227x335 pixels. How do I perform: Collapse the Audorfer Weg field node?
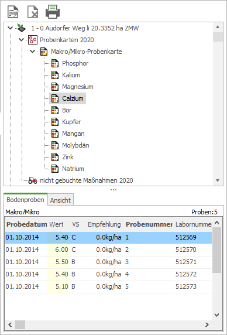[x=10, y=28]
